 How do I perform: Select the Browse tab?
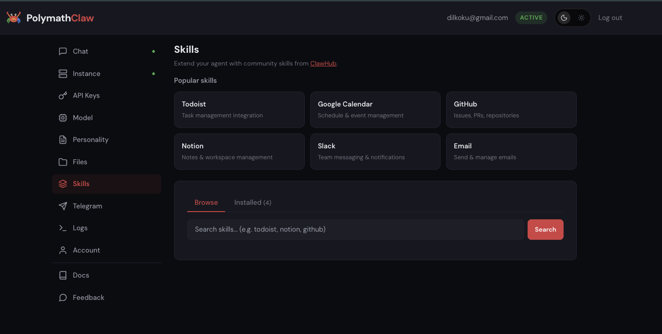[x=206, y=202]
